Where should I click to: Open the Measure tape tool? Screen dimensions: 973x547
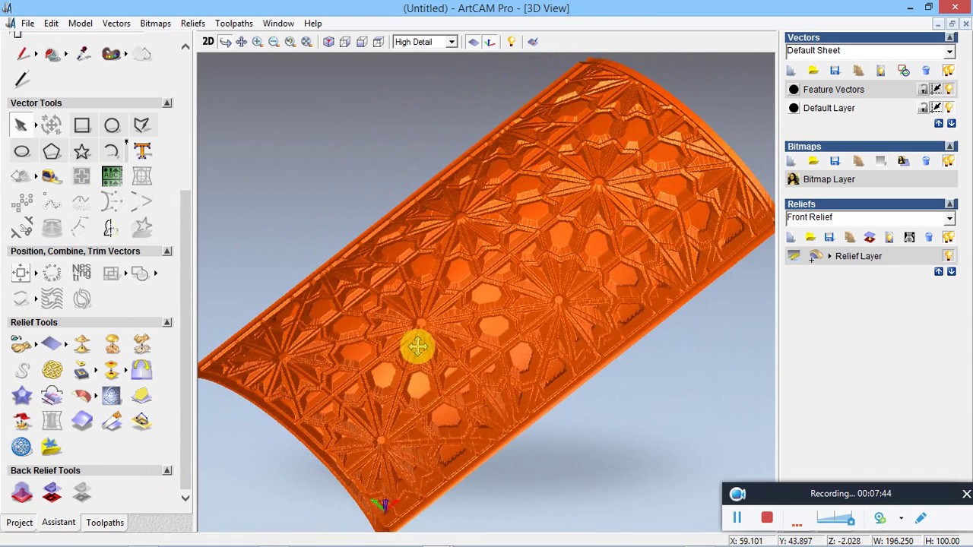tap(51, 176)
